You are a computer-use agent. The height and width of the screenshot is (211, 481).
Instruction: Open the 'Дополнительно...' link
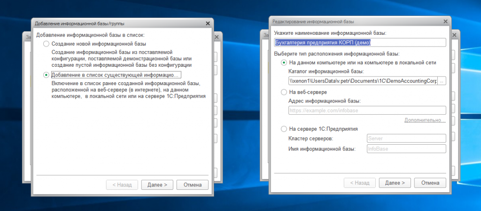(x=425, y=120)
